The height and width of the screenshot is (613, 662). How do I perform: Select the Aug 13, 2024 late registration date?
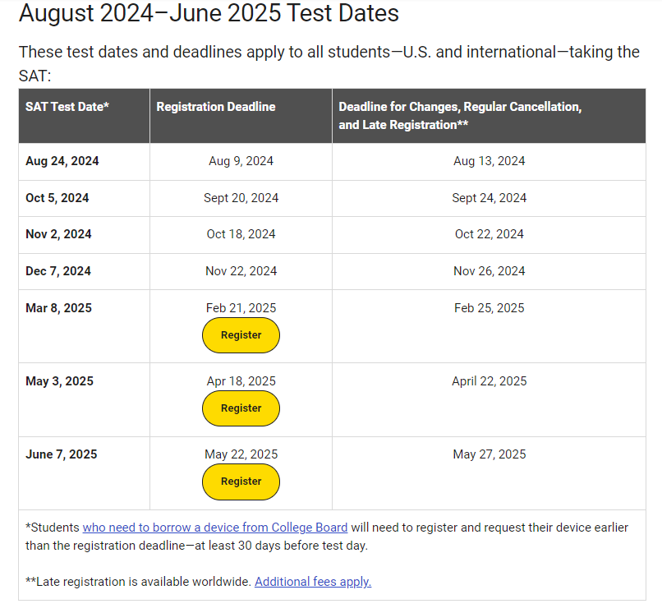point(489,161)
